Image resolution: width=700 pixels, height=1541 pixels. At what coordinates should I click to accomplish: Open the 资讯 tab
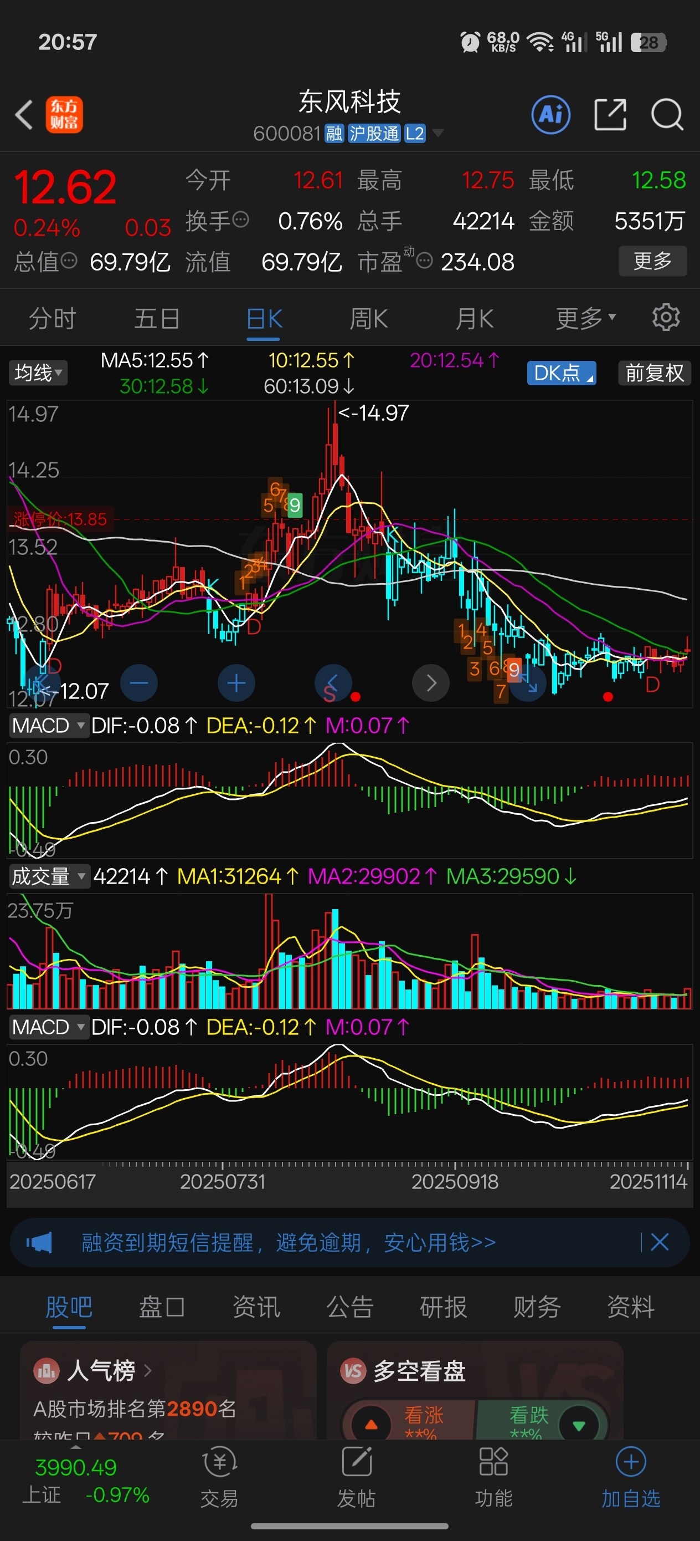tap(256, 1307)
